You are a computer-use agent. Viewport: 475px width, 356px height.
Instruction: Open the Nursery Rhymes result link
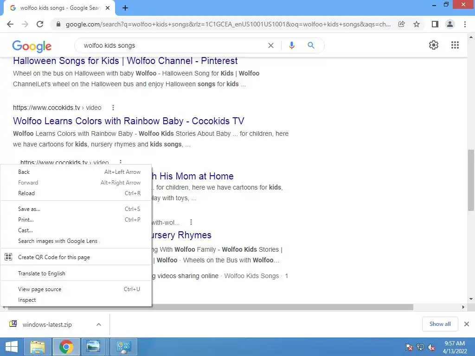pos(181,235)
